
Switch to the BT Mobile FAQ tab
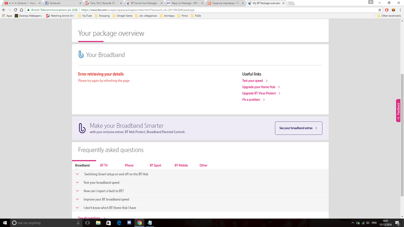coord(181,165)
